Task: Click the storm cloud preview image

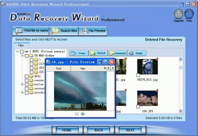Action: click(x=80, y=91)
